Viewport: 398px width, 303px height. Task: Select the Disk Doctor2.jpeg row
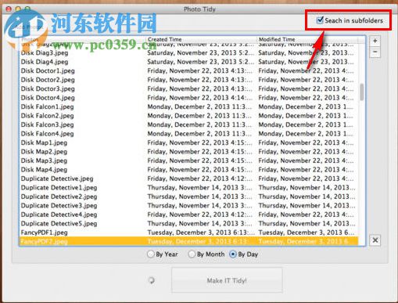tap(188, 80)
